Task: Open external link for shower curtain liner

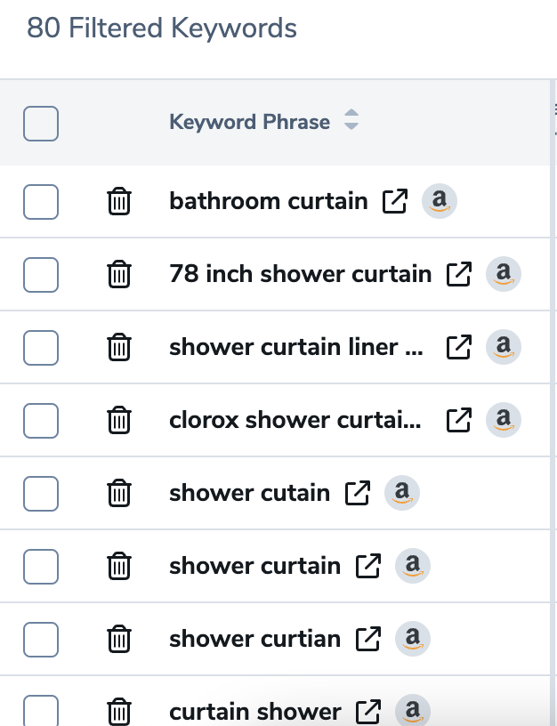Action: click(x=458, y=348)
